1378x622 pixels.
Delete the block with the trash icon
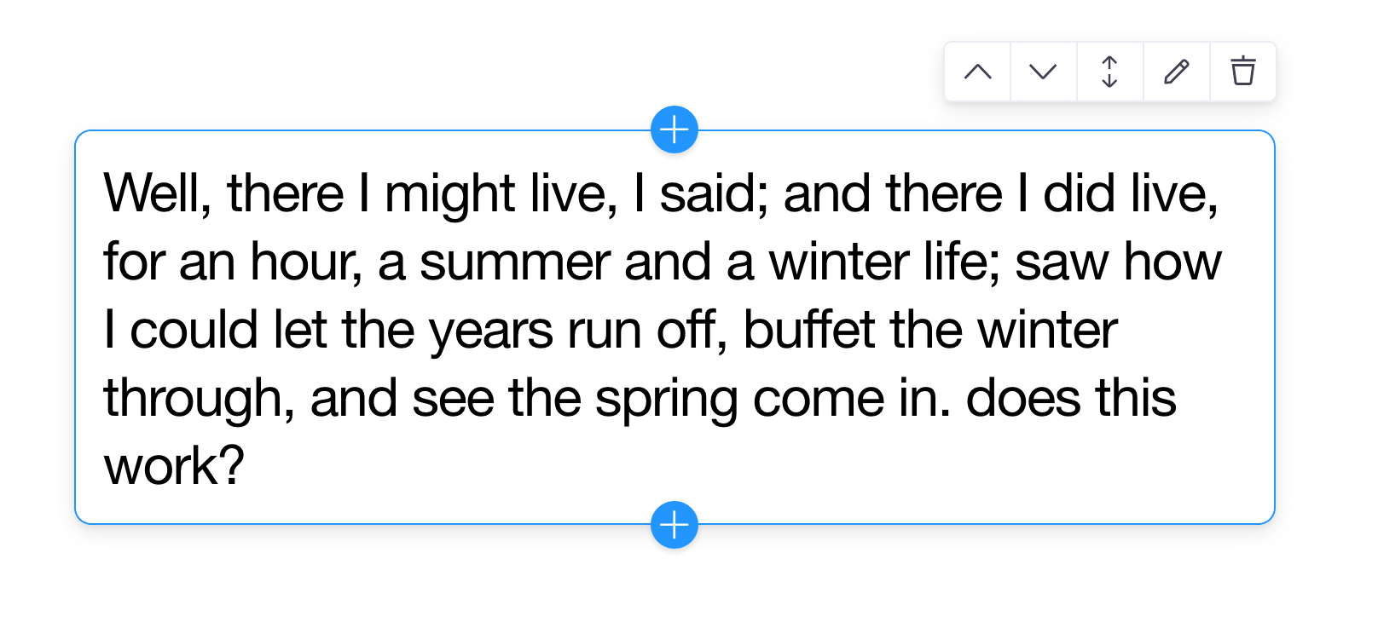click(1242, 72)
